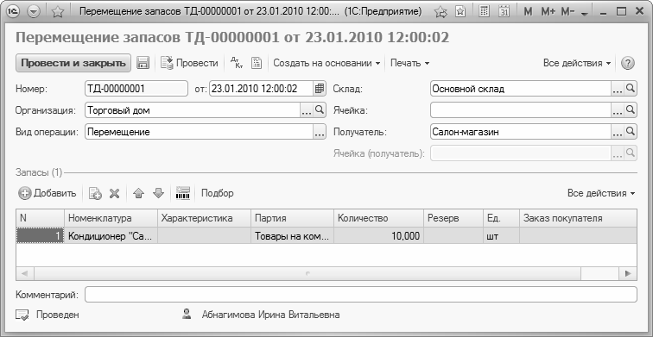Click Номенклатура column header
Image resolution: width=653 pixels, height=337 pixels.
click(x=111, y=218)
